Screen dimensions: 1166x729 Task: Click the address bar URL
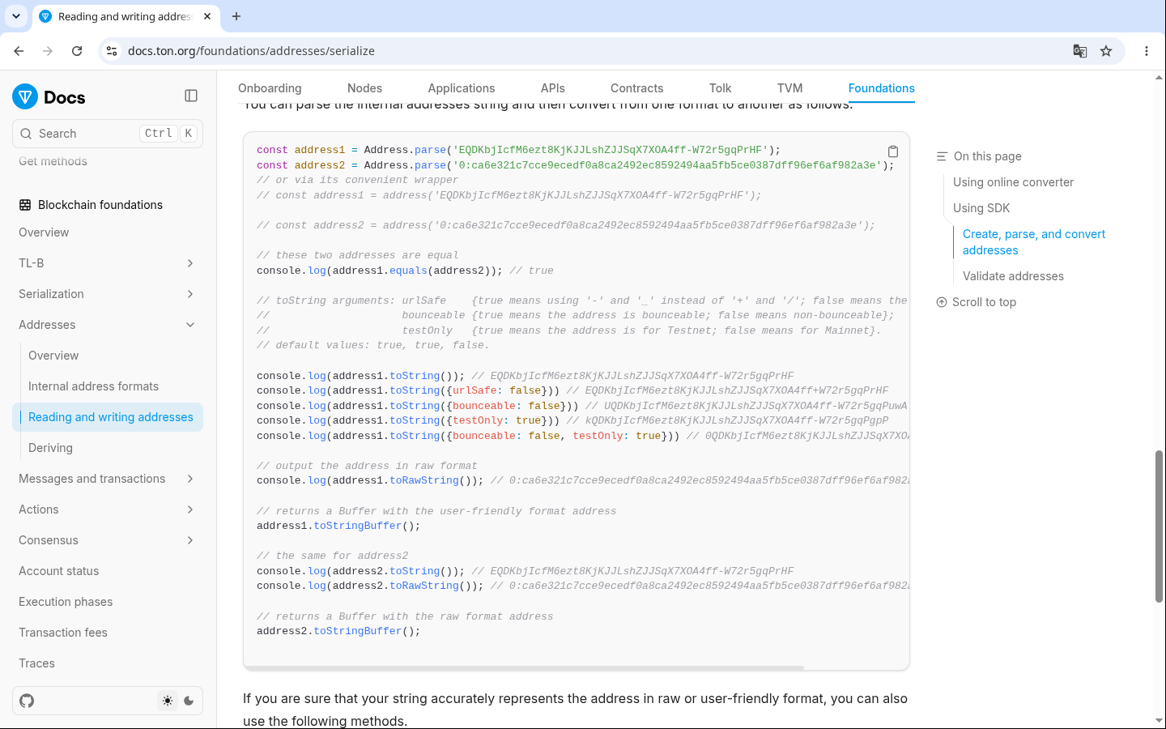251,51
